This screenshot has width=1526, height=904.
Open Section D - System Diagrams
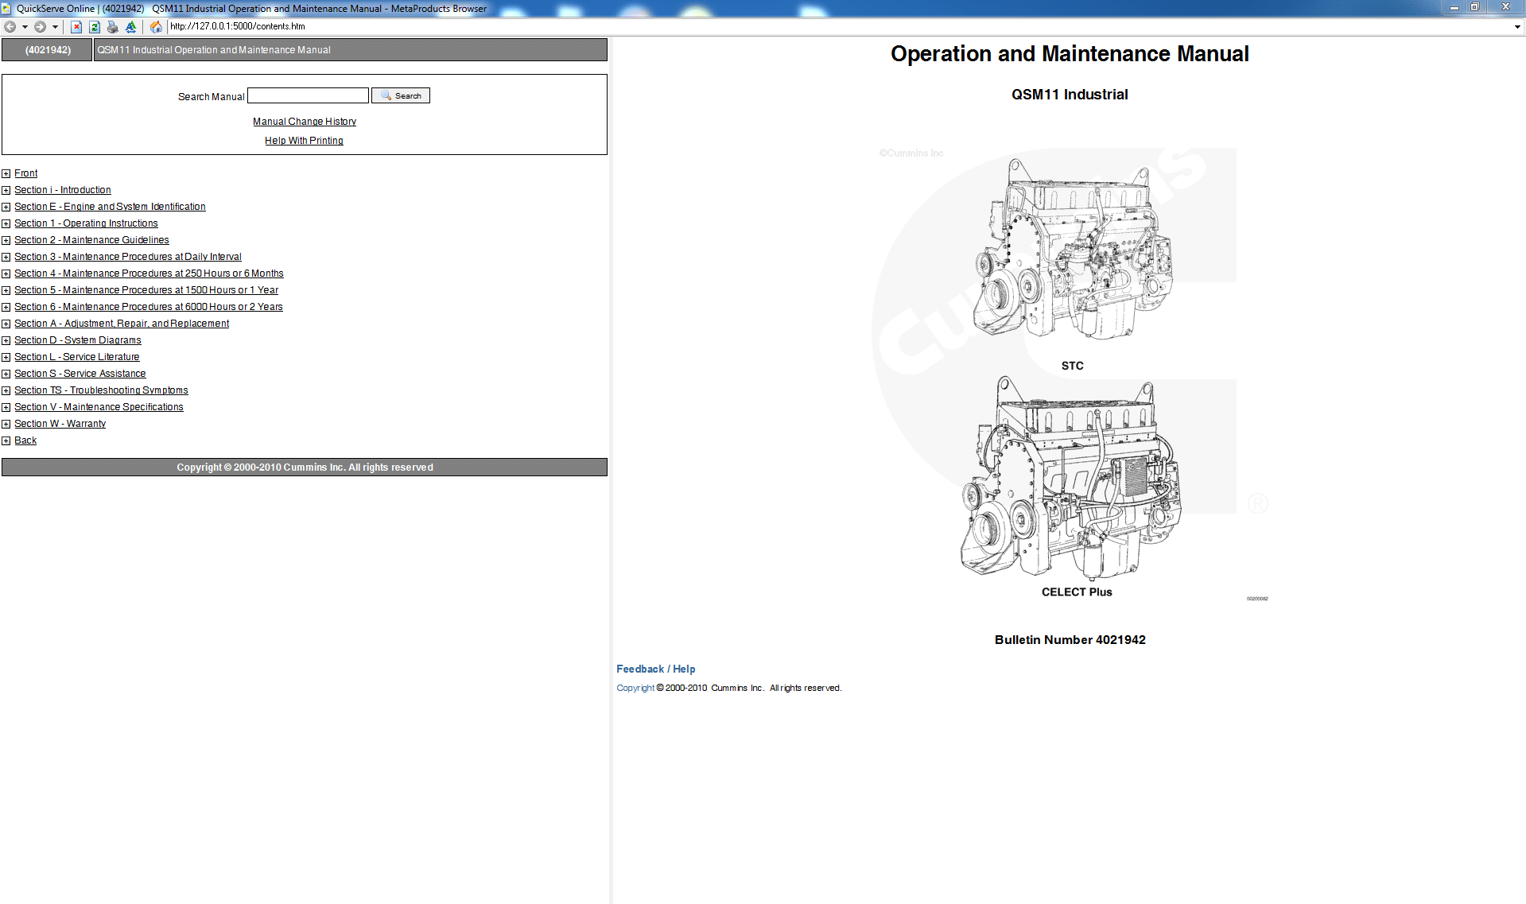point(77,339)
